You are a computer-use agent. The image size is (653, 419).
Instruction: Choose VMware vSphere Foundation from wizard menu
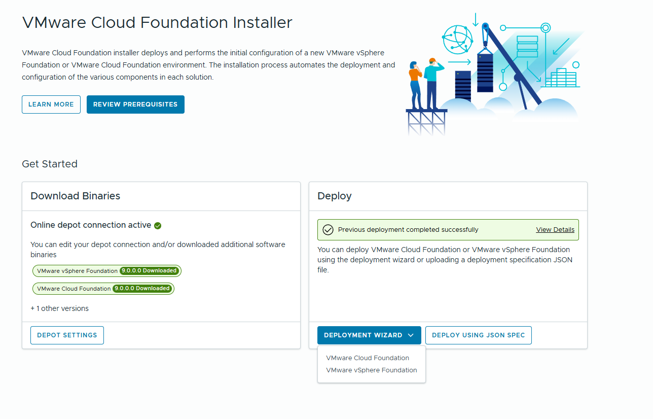(x=371, y=370)
